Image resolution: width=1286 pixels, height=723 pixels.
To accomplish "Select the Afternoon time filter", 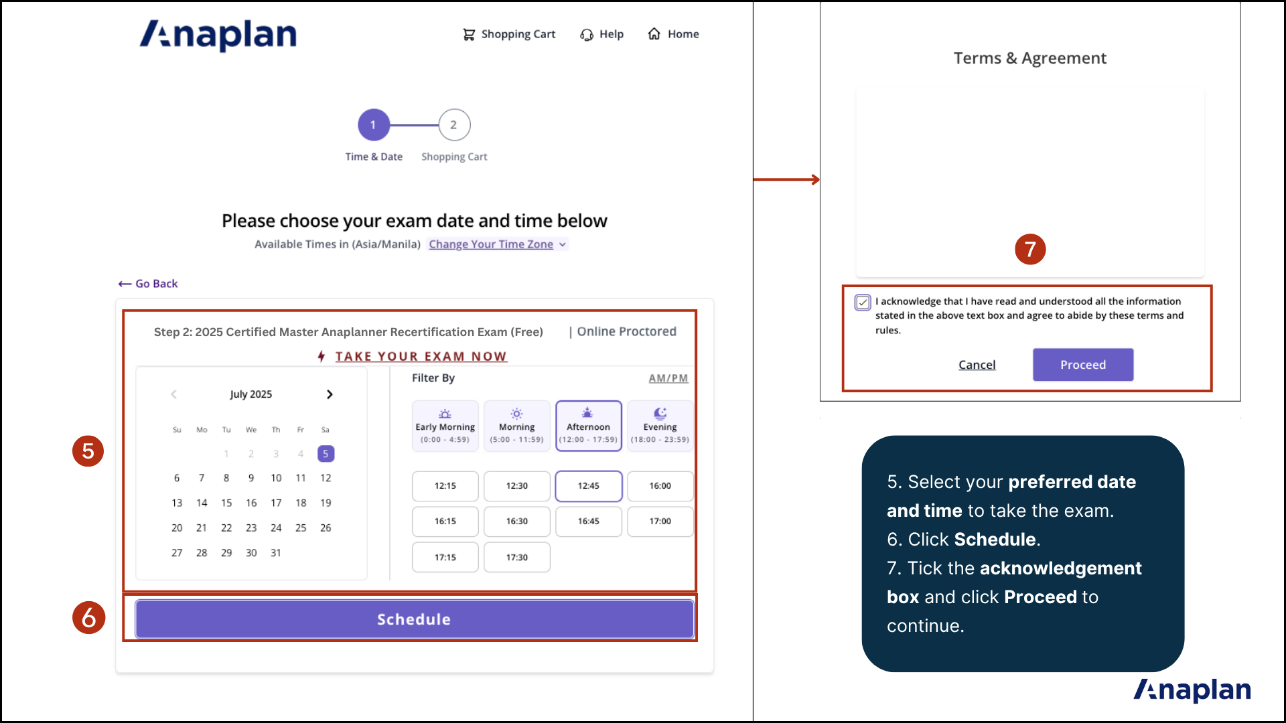I will click(589, 426).
